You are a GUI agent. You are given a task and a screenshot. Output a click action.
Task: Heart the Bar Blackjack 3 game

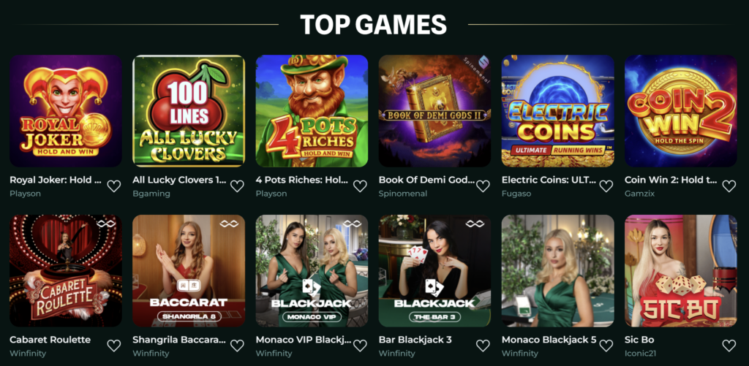tap(483, 346)
